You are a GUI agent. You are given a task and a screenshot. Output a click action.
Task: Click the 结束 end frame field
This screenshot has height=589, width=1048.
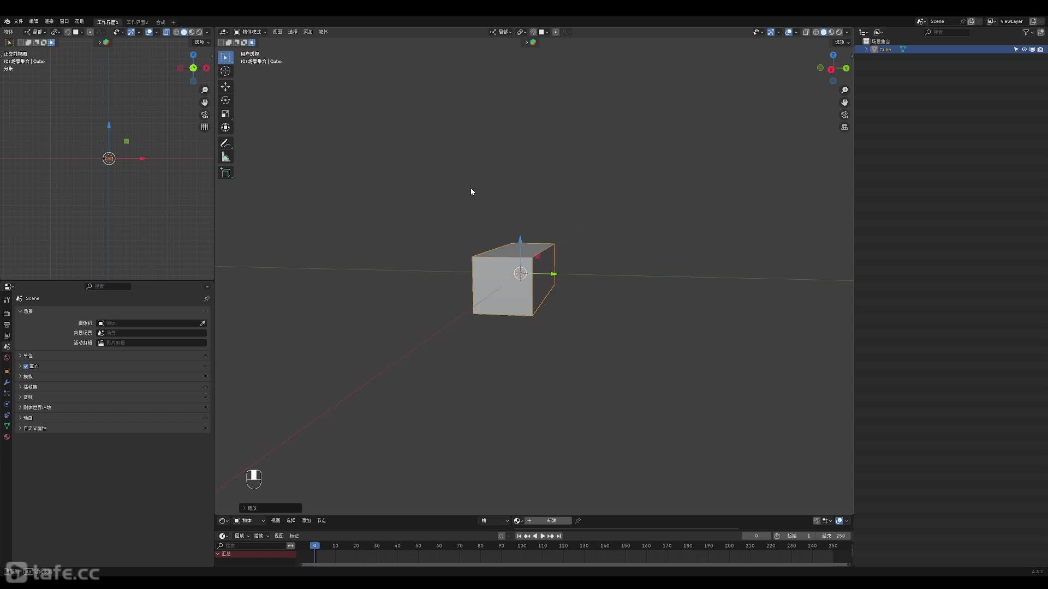[835, 536]
